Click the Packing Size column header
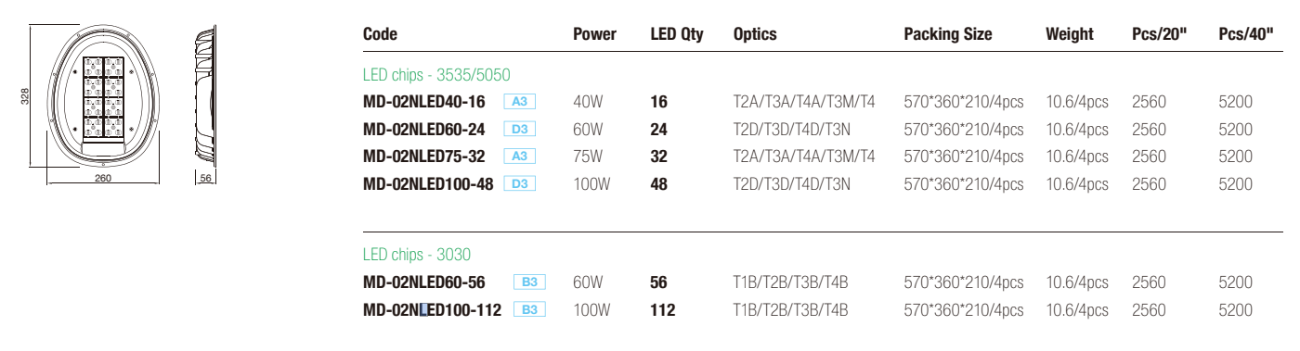This screenshot has width=1300, height=351. click(948, 34)
